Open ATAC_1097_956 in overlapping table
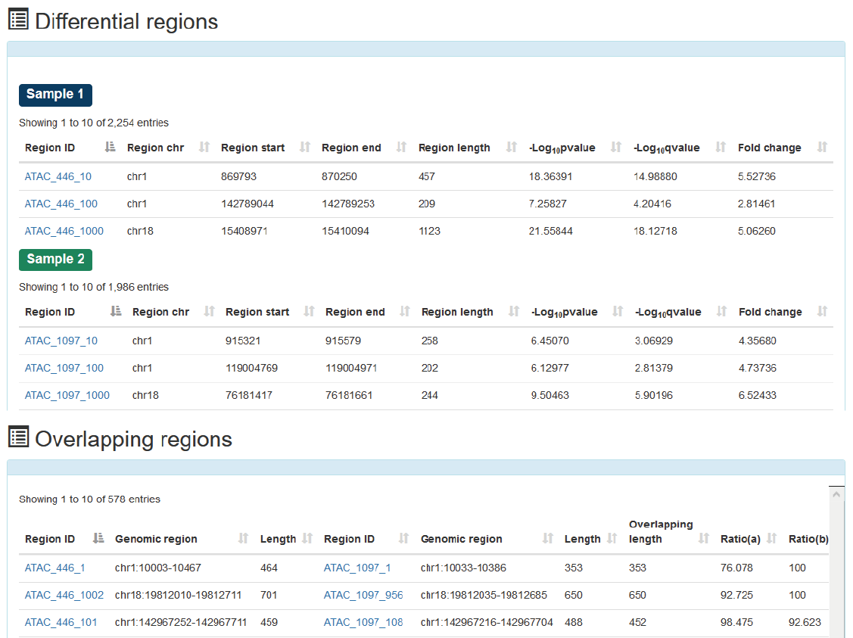 [x=363, y=595]
